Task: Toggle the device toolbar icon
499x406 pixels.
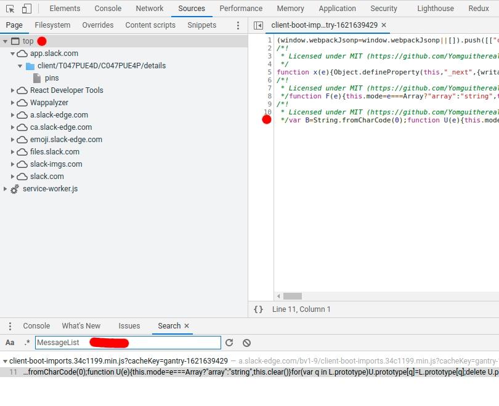Action: pos(26,9)
